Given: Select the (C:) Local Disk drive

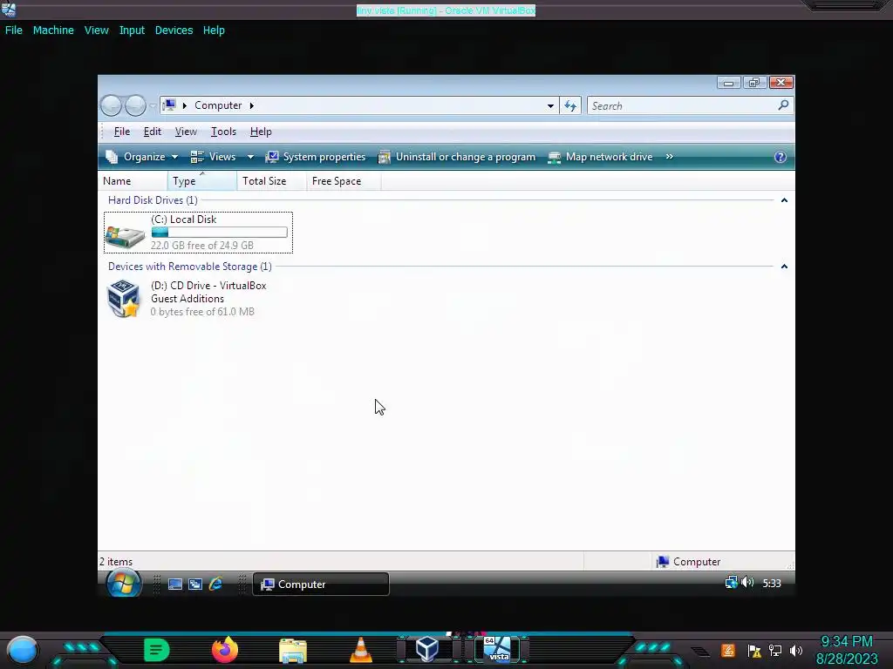Looking at the screenshot, I should (x=198, y=232).
